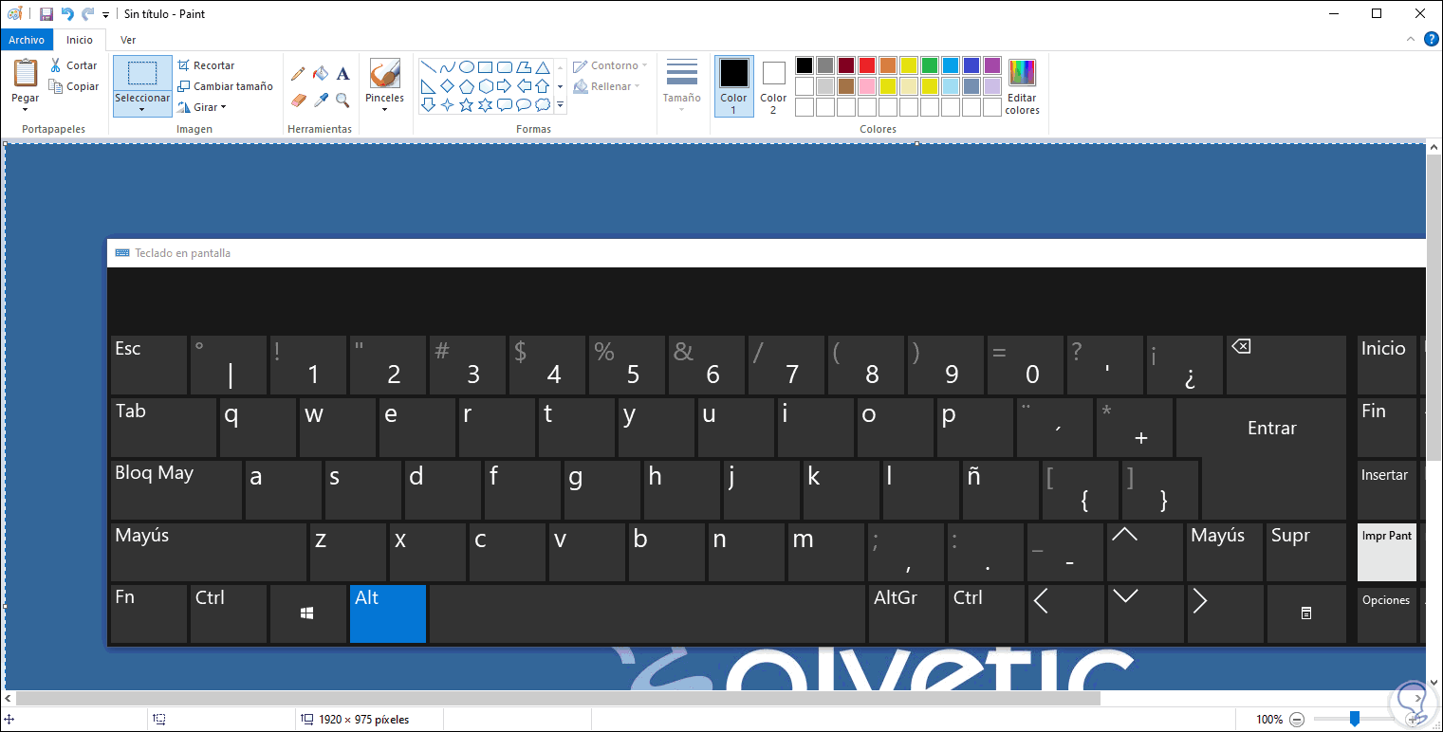
Task: Pick the purple color swatch
Action: pyautogui.click(x=992, y=65)
